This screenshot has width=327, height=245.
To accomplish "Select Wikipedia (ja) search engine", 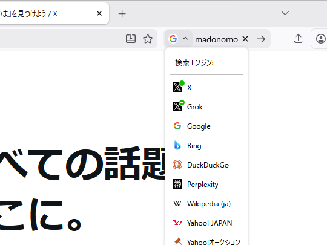I will [206, 203].
